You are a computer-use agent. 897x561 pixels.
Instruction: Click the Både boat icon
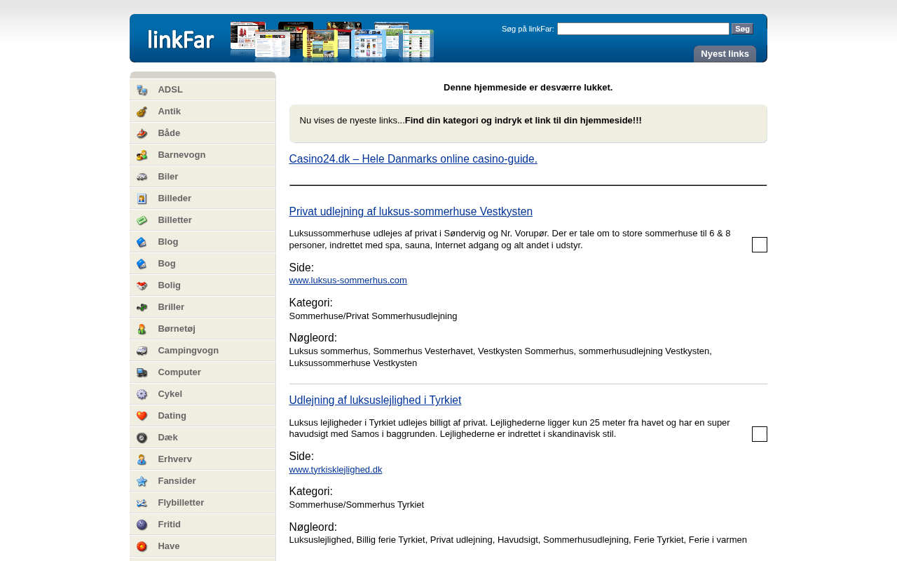[142, 133]
